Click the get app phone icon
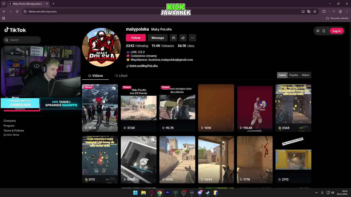Screen dimensions: 351x197 click(324, 31)
